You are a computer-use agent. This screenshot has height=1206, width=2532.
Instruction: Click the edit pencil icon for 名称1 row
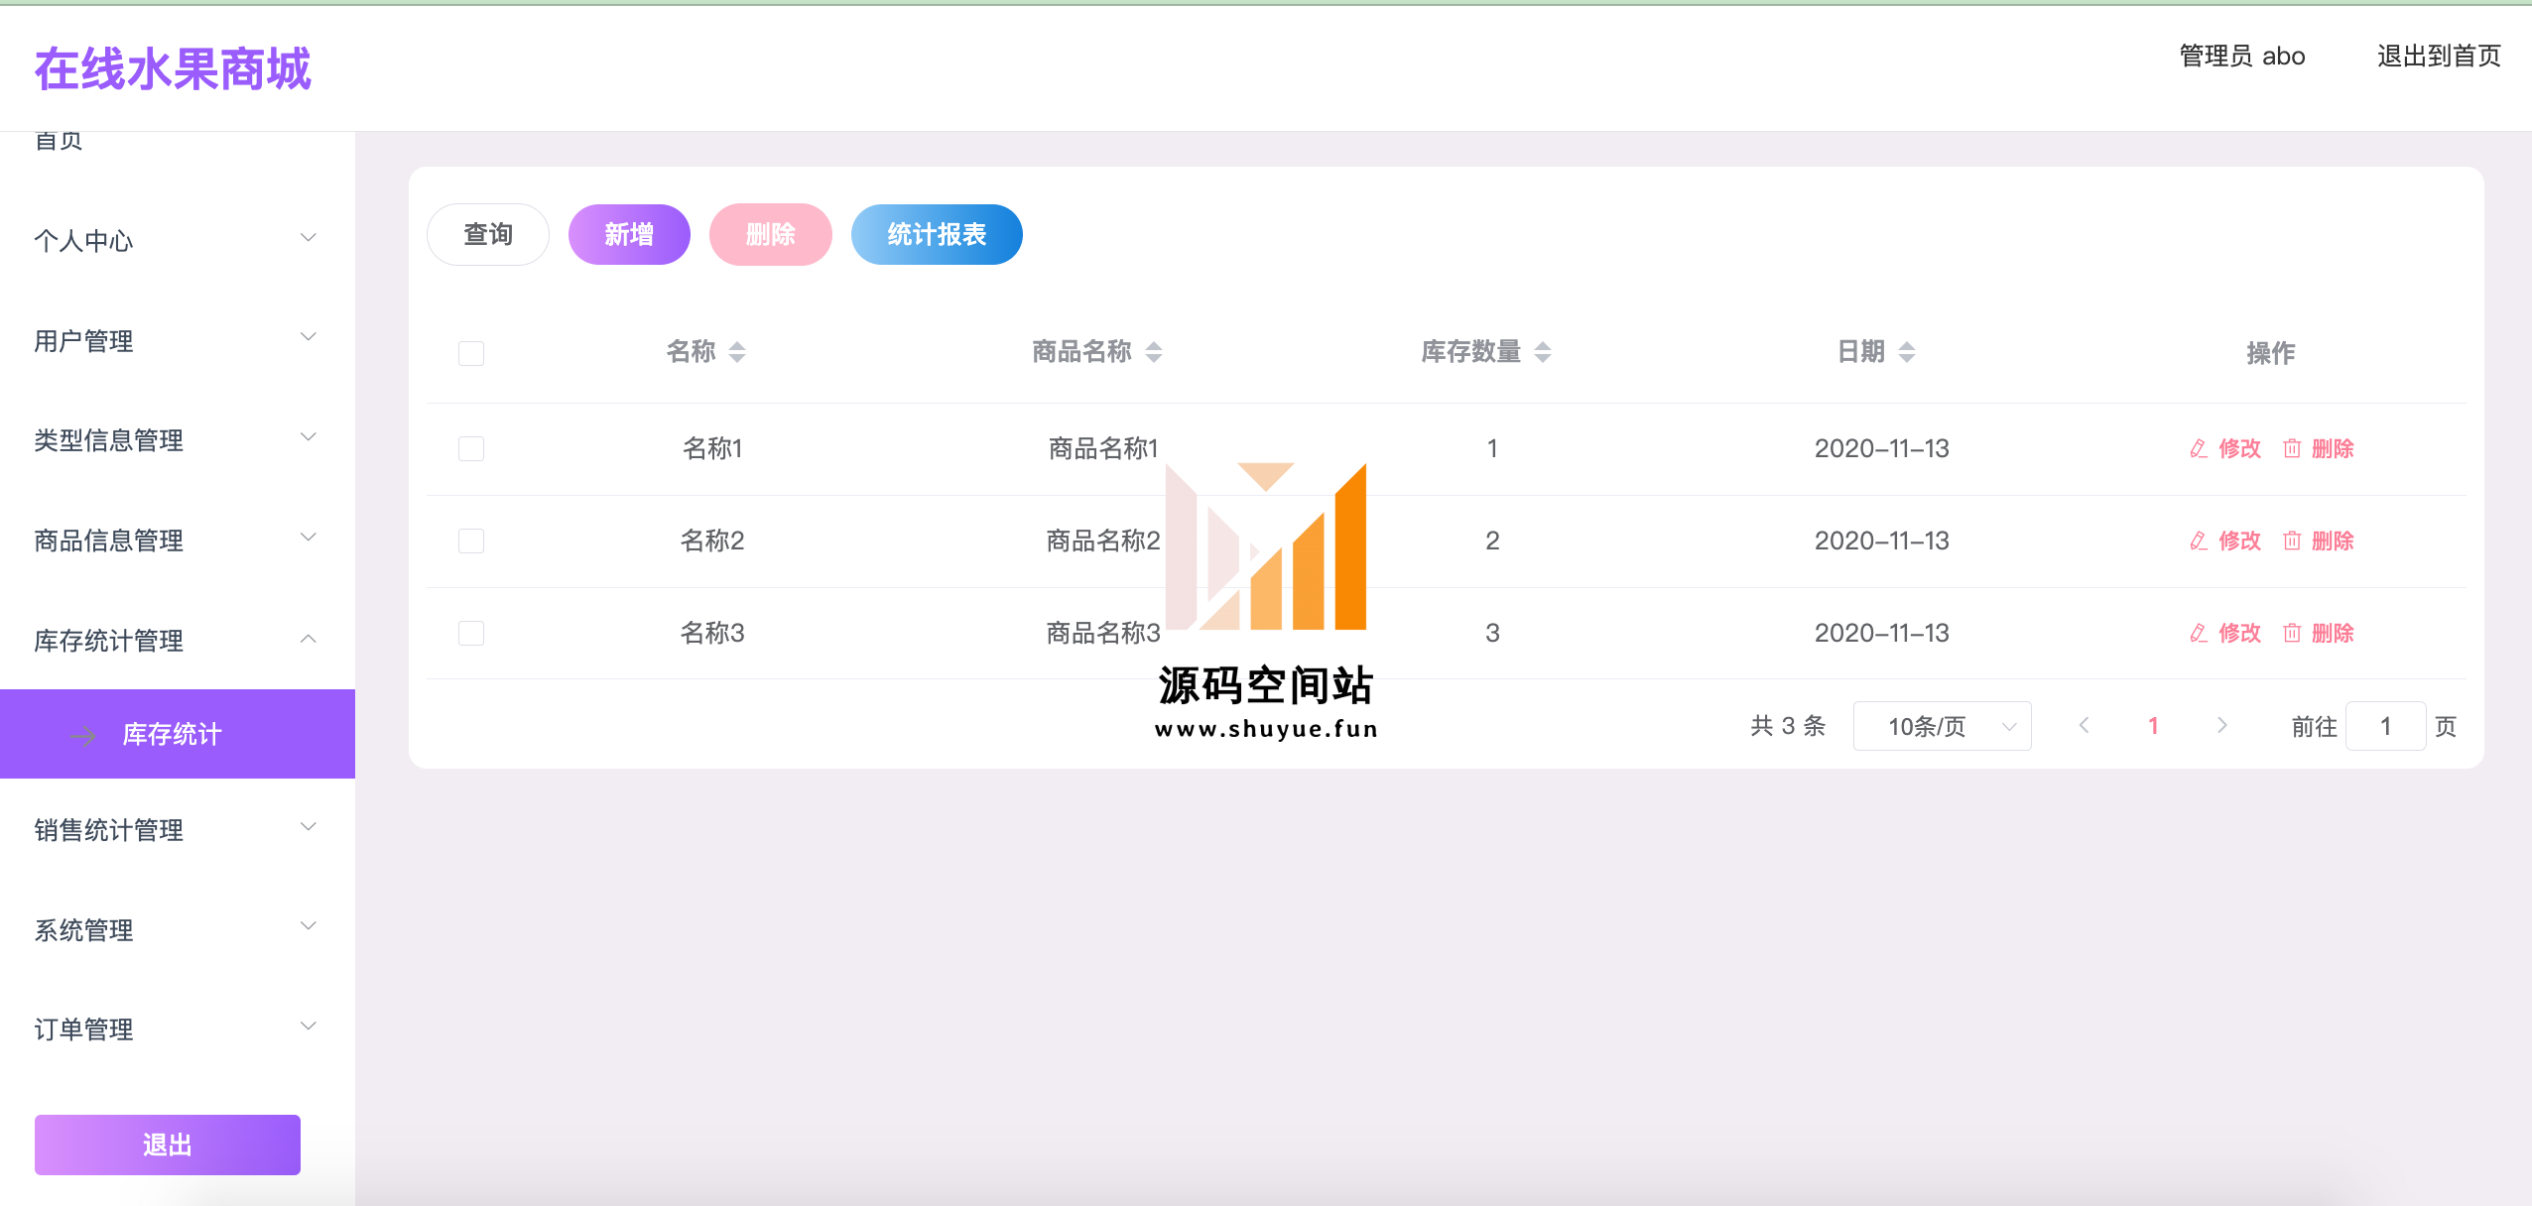click(2199, 448)
